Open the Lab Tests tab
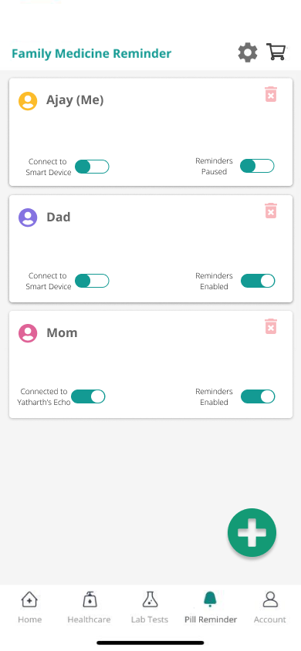This screenshot has width=301, height=651. (x=150, y=607)
